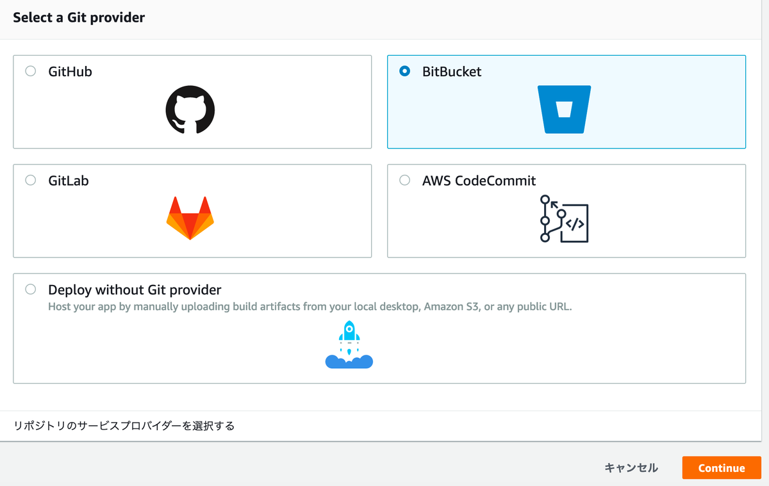Screen dimensions: 769x486
Task: Select the BitBucket radio button
Action: [404, 71]
